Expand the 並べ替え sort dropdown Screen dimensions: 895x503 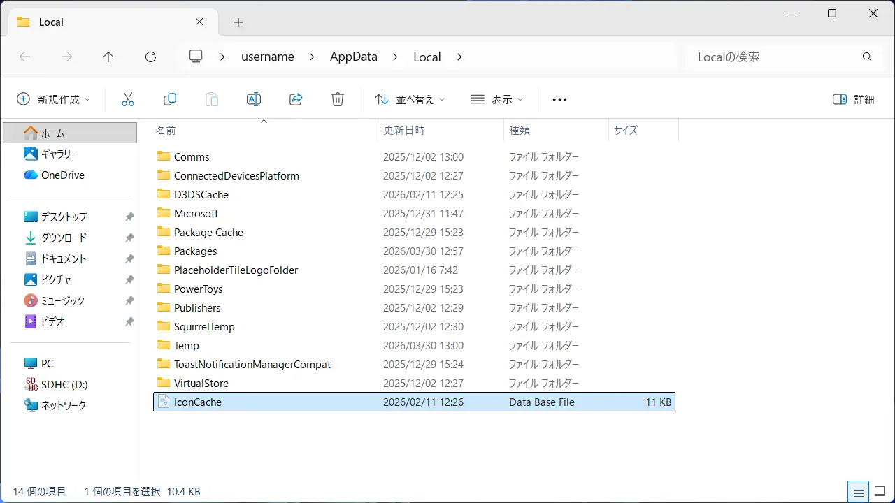tap(410, 99)
